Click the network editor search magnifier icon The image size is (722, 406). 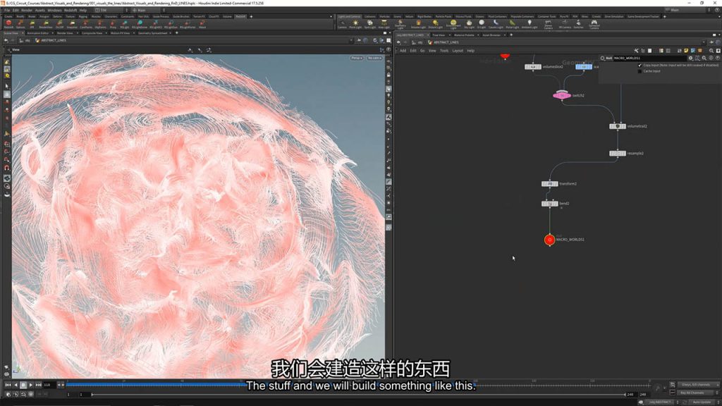point(711,51)
